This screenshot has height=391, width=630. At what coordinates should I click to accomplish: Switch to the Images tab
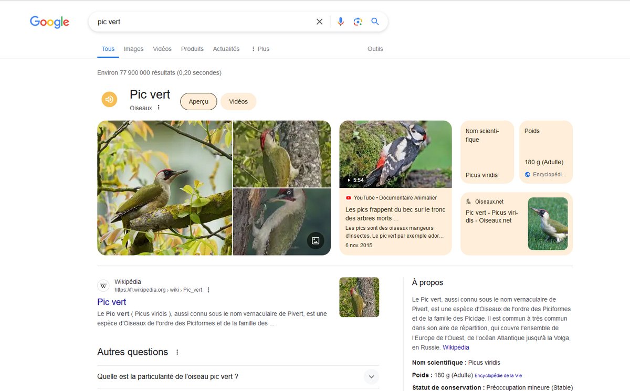[133, 48]
